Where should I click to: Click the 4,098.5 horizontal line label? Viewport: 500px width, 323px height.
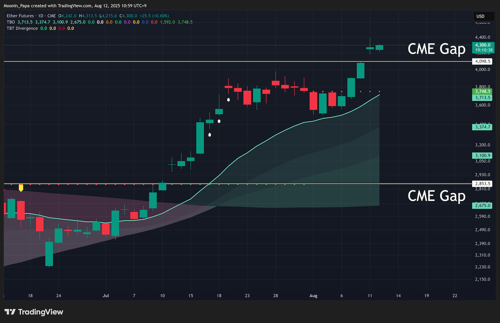483,62
